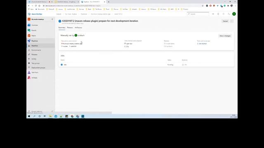Screen dimensions: 264x148
Task: Bookmark this page with star icon
Action: pos(203,6)
